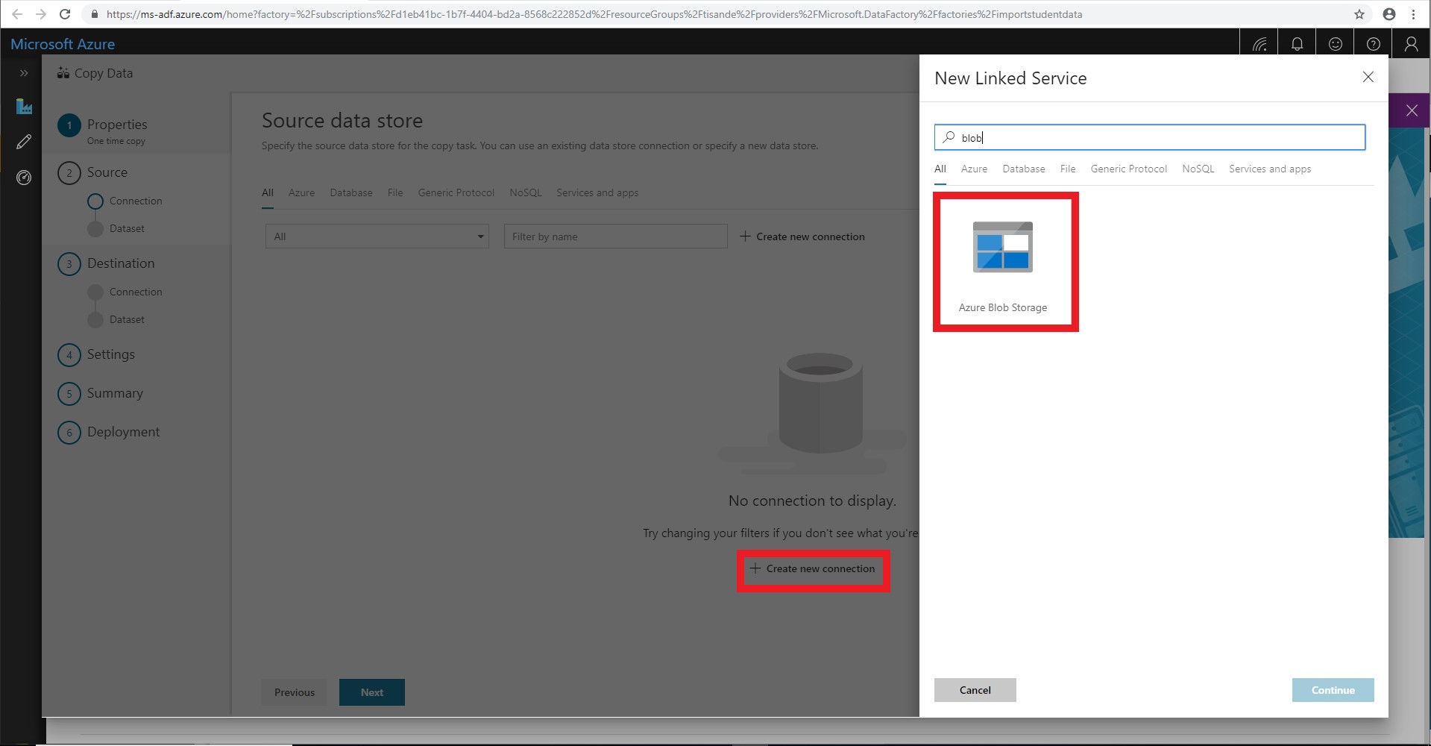Open the user account icon in Azure header
The height and width of the screenshot is (746, 1431).
[1411, 44]
